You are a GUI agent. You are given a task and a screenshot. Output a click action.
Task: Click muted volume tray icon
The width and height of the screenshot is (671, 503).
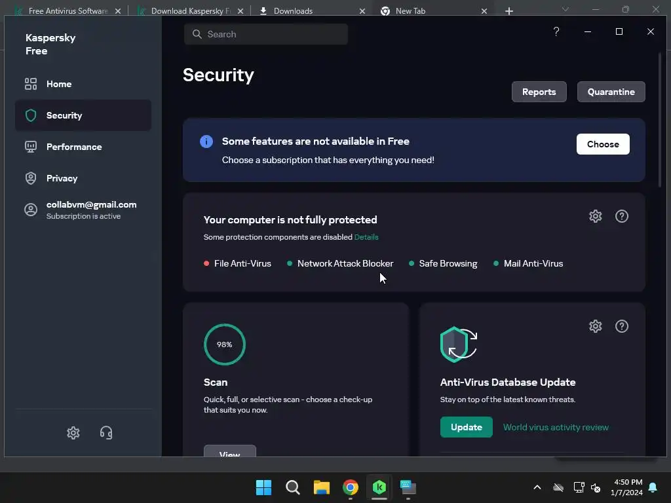pos(595,487)
